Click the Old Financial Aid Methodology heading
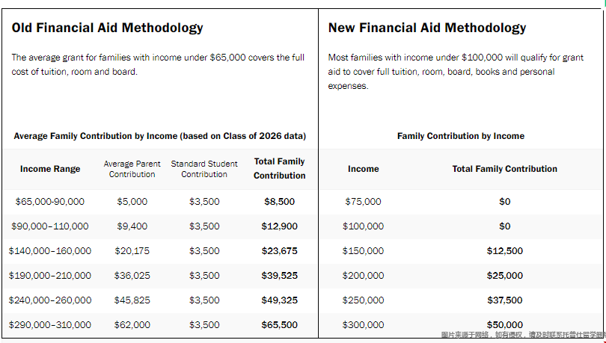 (107, 28)
